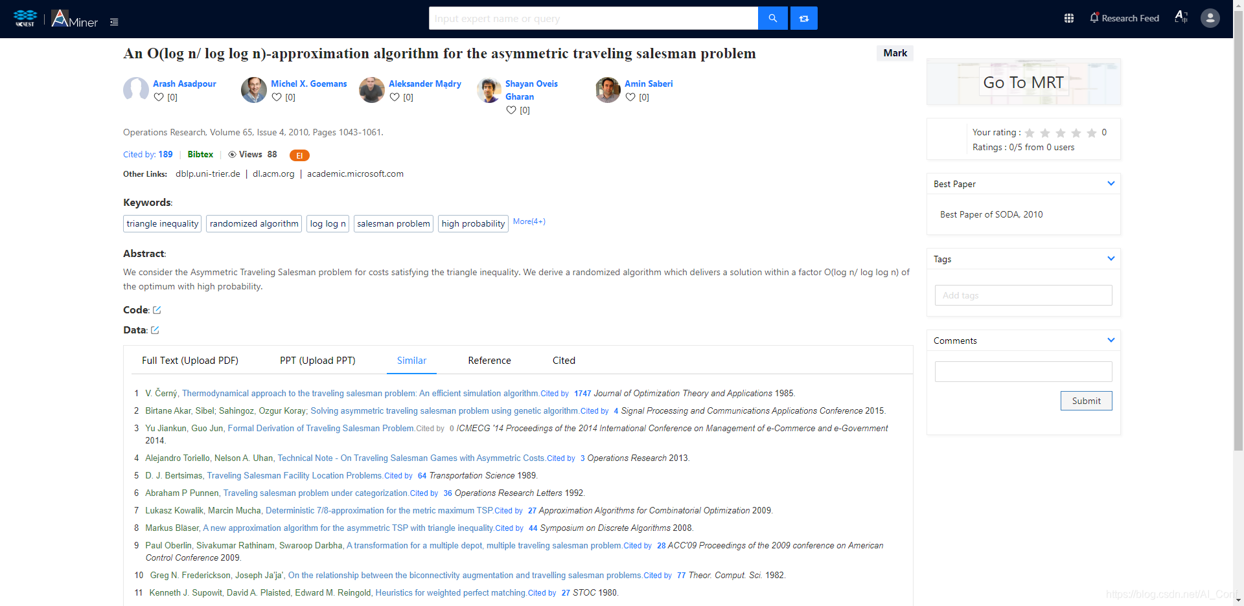Open the Bibtex link
The image size is (1244, 606).
(200, 155)
